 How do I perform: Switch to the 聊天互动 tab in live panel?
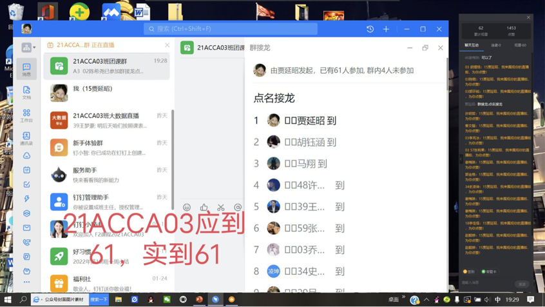[x=472, y=45]
